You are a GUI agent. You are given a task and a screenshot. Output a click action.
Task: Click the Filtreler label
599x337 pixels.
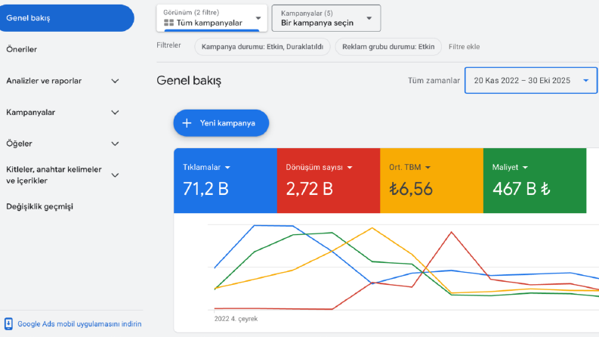pos(168,45)
